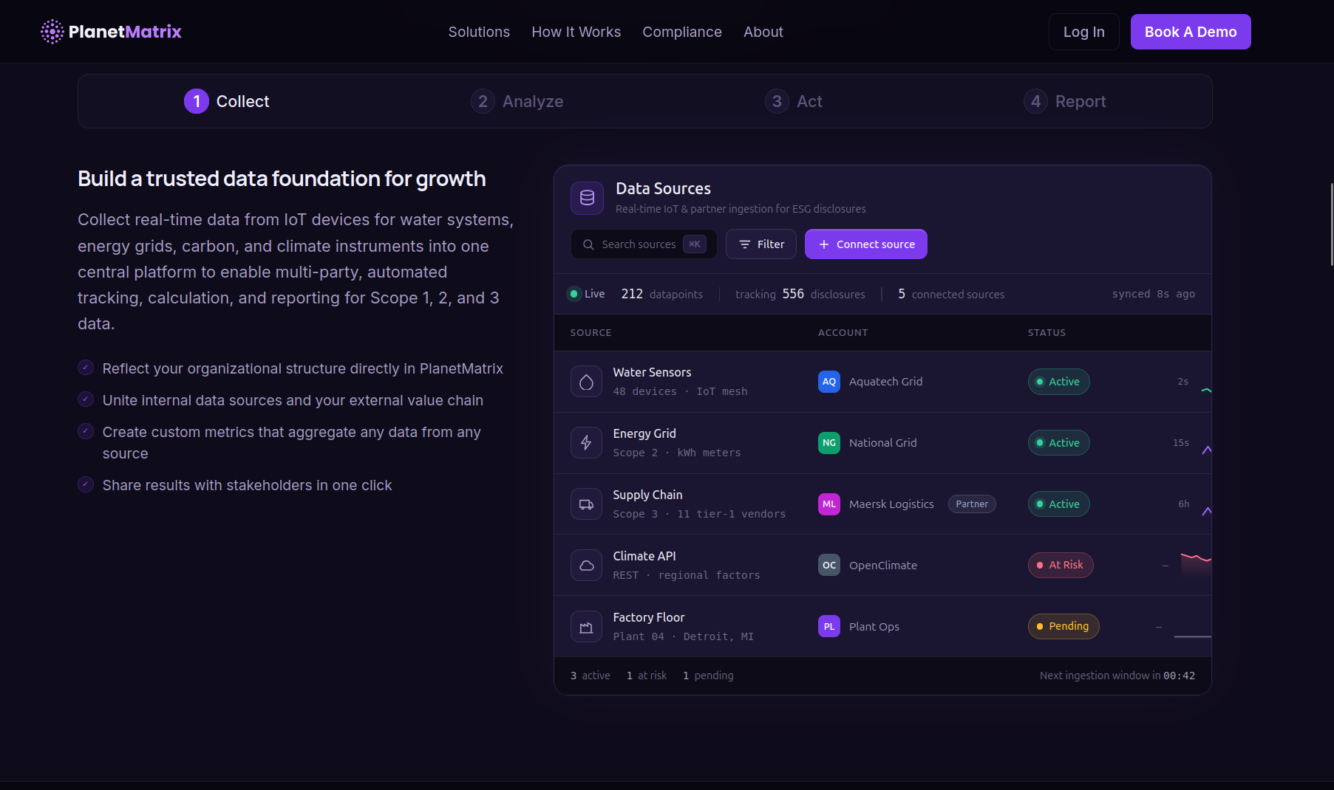Click Active status on Energy Grid row
Screen dimensions: 1334x790
click(x=1059, y=443)
